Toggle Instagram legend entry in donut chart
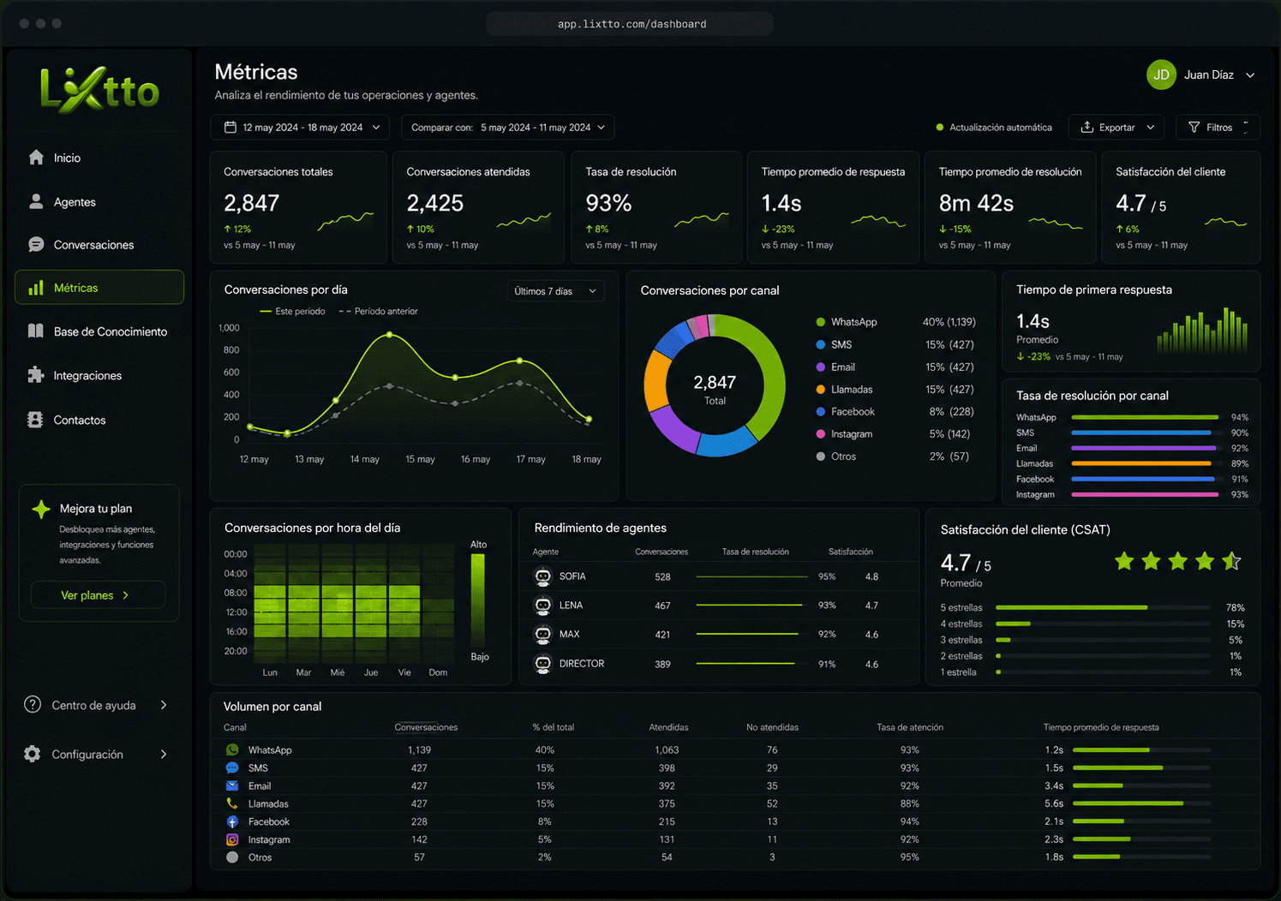 [844, 433]
